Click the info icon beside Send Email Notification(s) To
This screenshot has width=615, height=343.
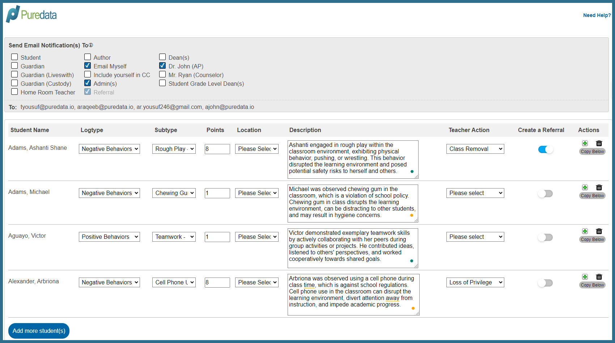pyautogui.click(x=91, y=45)
